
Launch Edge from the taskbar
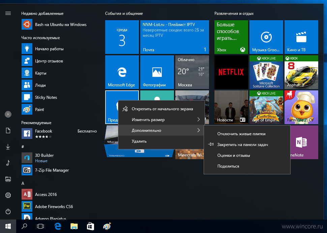pos(58,226)
